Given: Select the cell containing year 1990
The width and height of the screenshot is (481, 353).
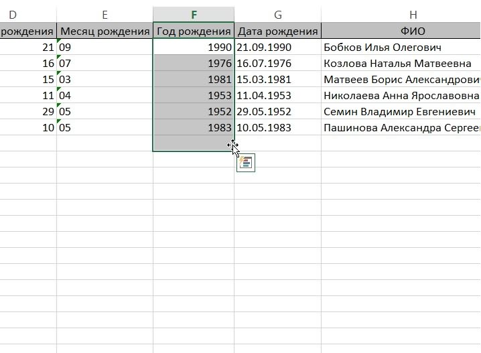Looking at the screenshot, I should point(194,47).
